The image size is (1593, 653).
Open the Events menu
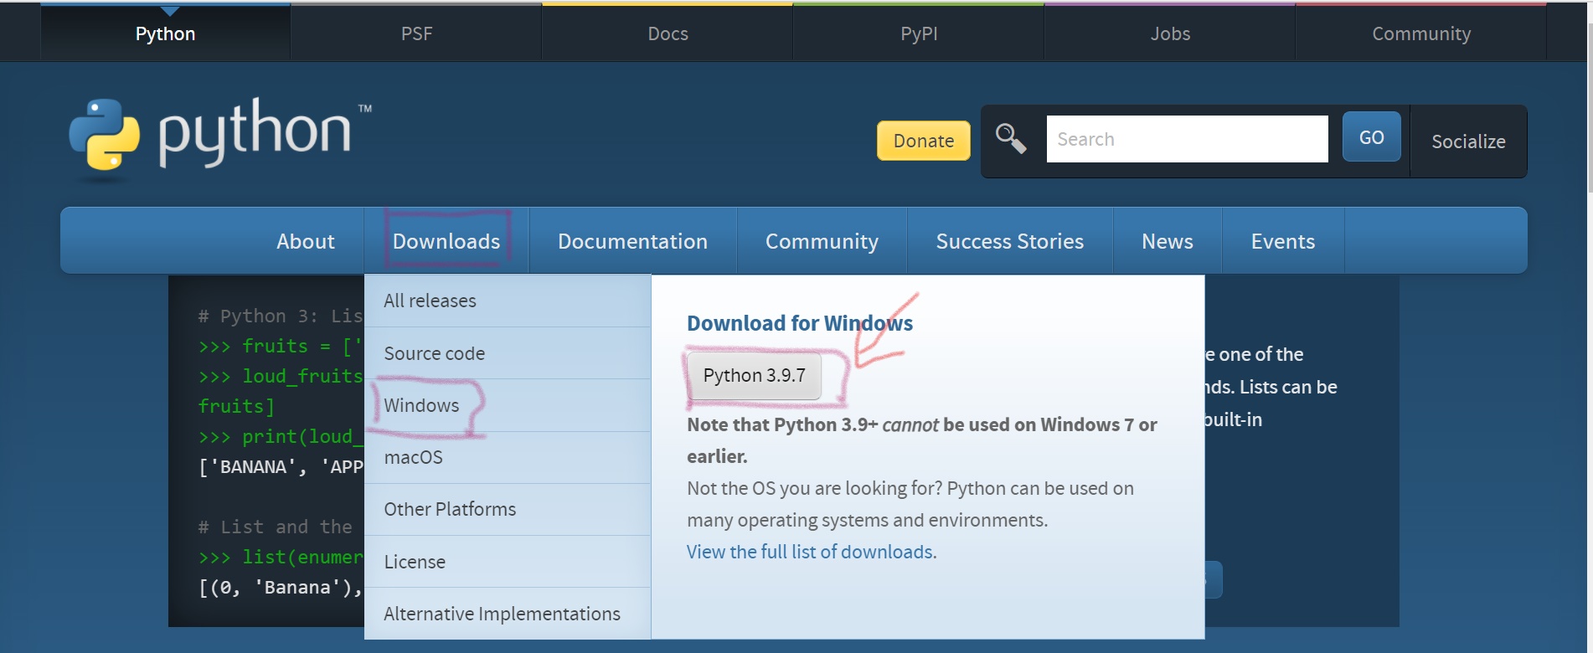[x=1282, y=241]
